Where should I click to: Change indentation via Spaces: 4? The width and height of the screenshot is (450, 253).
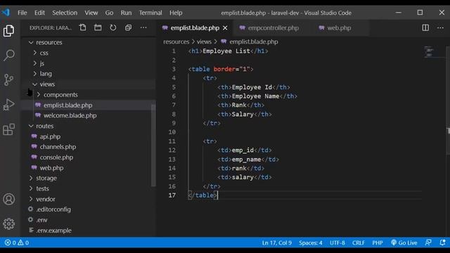(311, 242)
